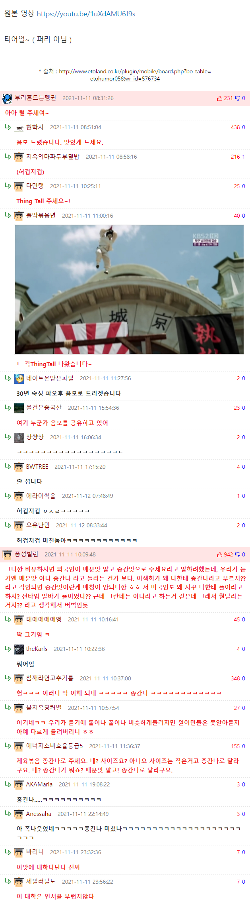This screenshot has height=902, width=250.
Task: Open the etoland source link
Action: pyautogui.click(x=135, y=75)
